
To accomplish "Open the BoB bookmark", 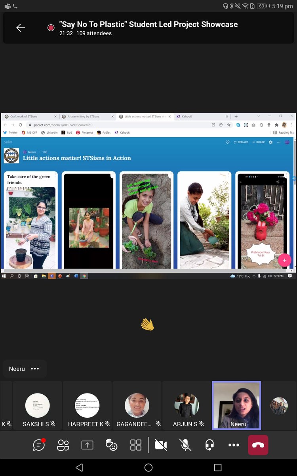I will click(67, 132).
